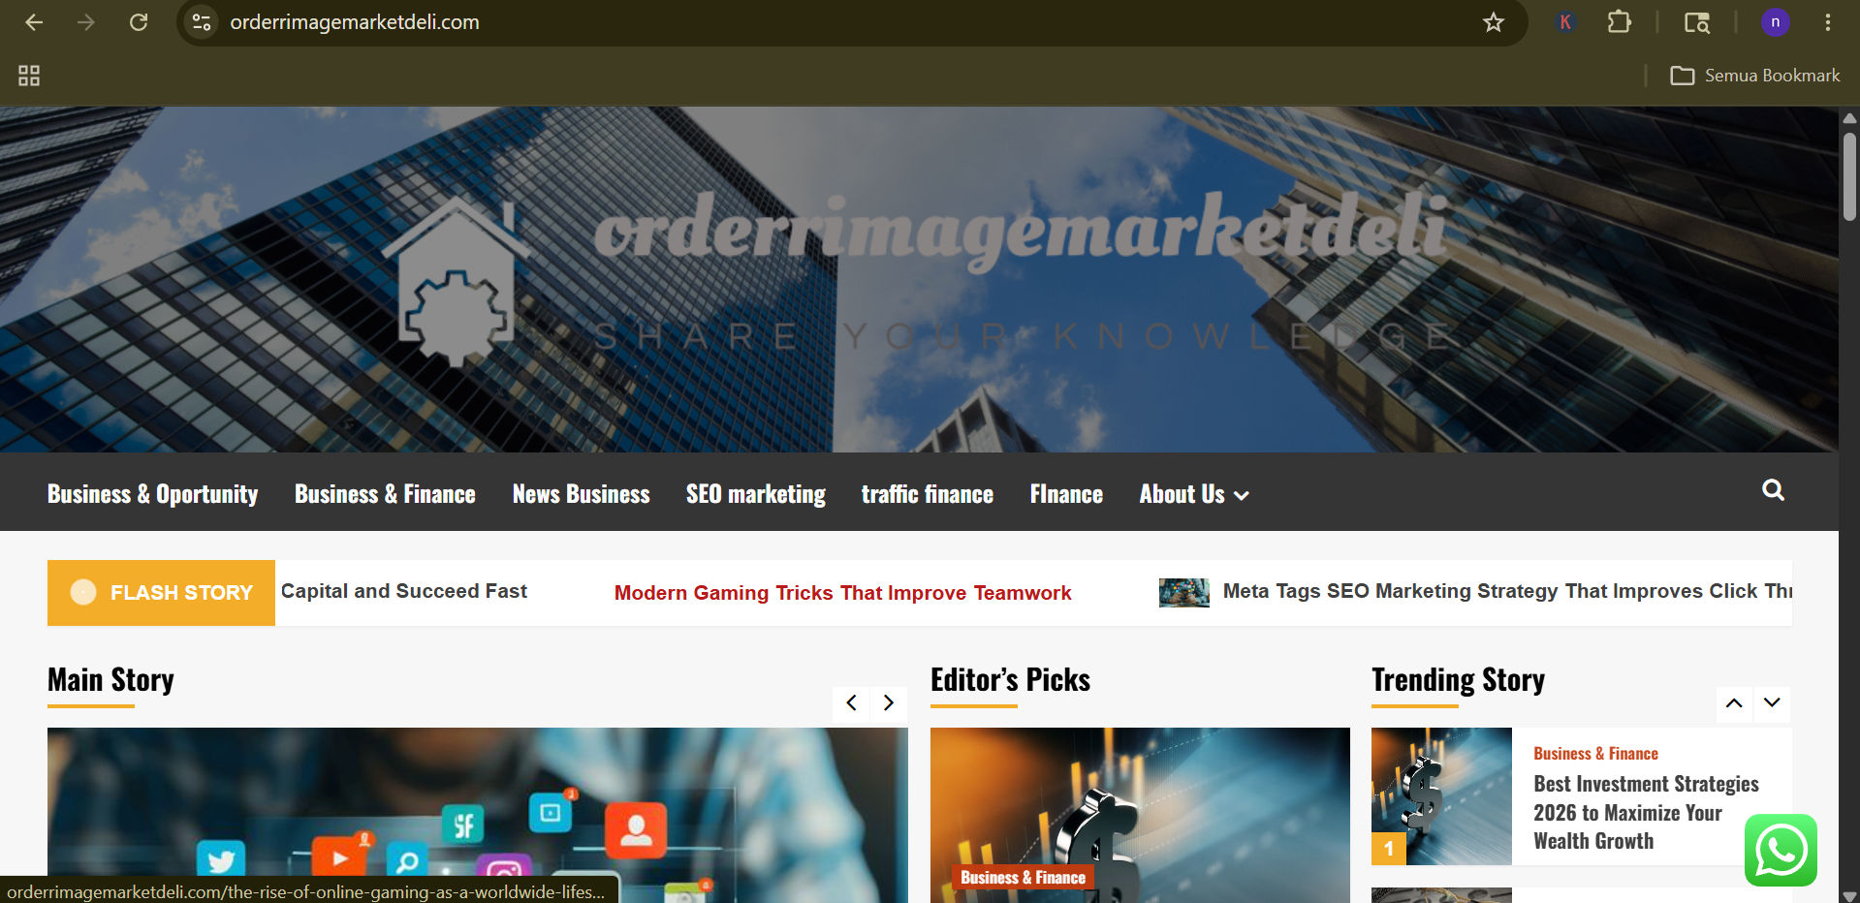Screen dimensions: 1860x903
Task: Open Modern Gaming Tricks That Improve Teamwork story
Action: (x=842, y=593)
